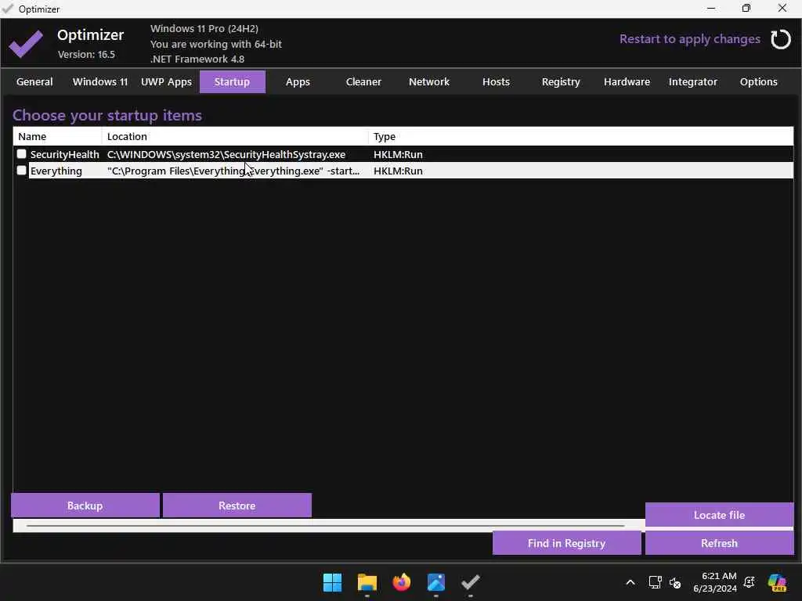Screen dimensions: 802x601
Task: Open the notifications bell icon
Action: point(750,582)
